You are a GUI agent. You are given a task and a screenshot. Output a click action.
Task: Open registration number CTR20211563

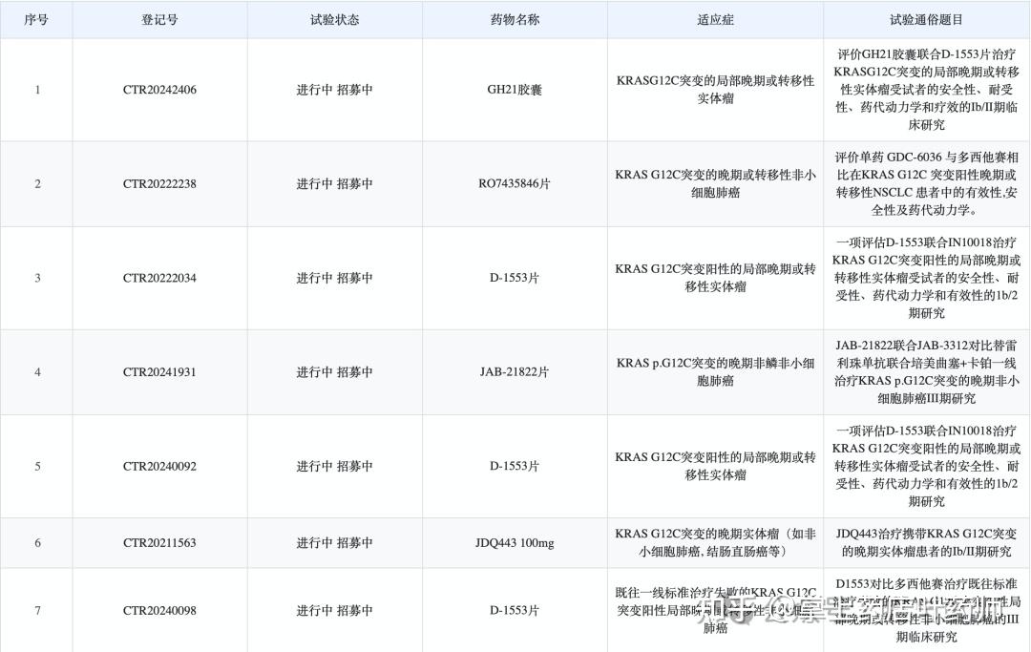(158, 542)
